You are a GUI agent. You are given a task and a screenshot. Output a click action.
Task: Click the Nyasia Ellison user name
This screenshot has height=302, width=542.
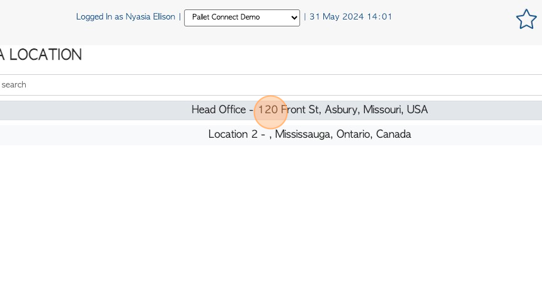point(150,17)
